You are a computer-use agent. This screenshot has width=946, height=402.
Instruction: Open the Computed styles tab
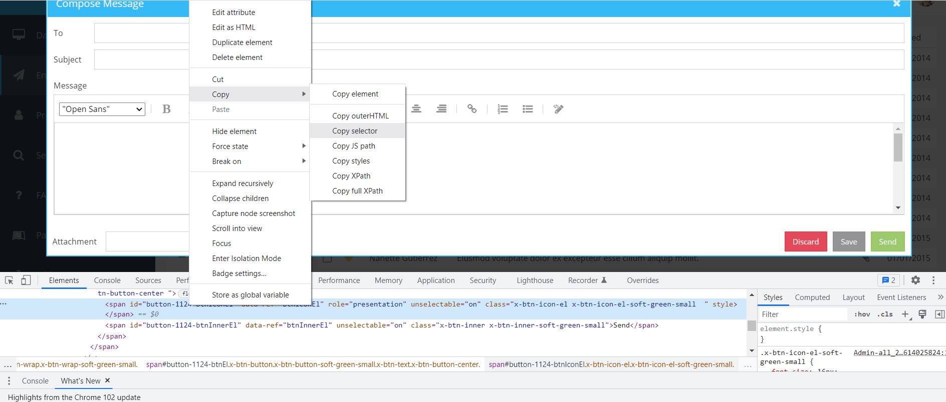(x=812, y=297)
